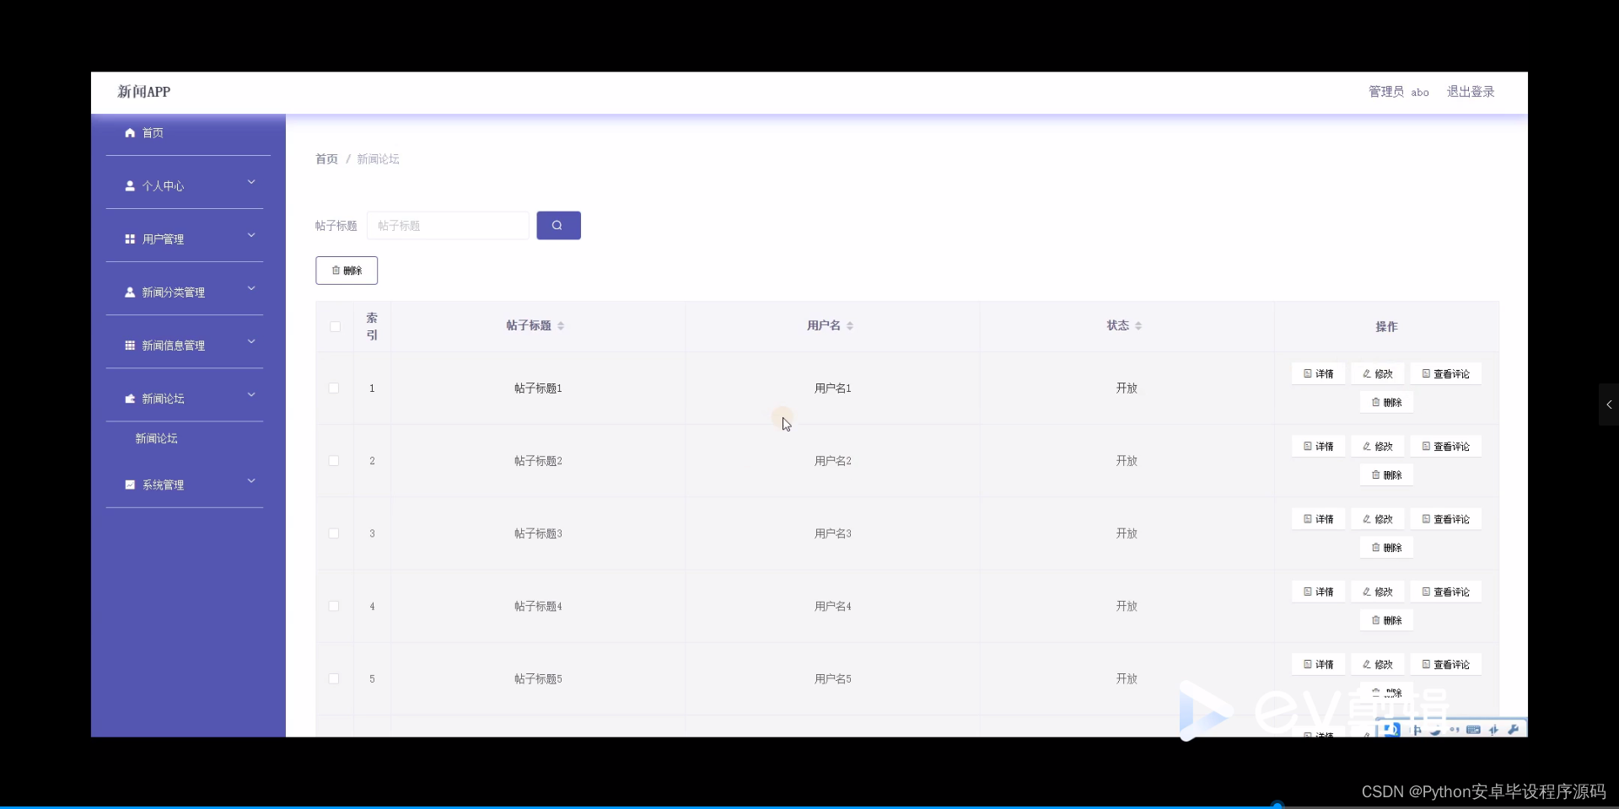Check the checkbox next to 帖子标题3
1619x809 pixels.
coord(333,533)
